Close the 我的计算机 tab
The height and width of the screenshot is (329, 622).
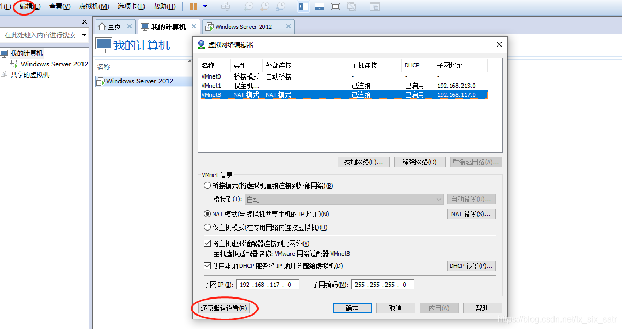tap(194, 26)
